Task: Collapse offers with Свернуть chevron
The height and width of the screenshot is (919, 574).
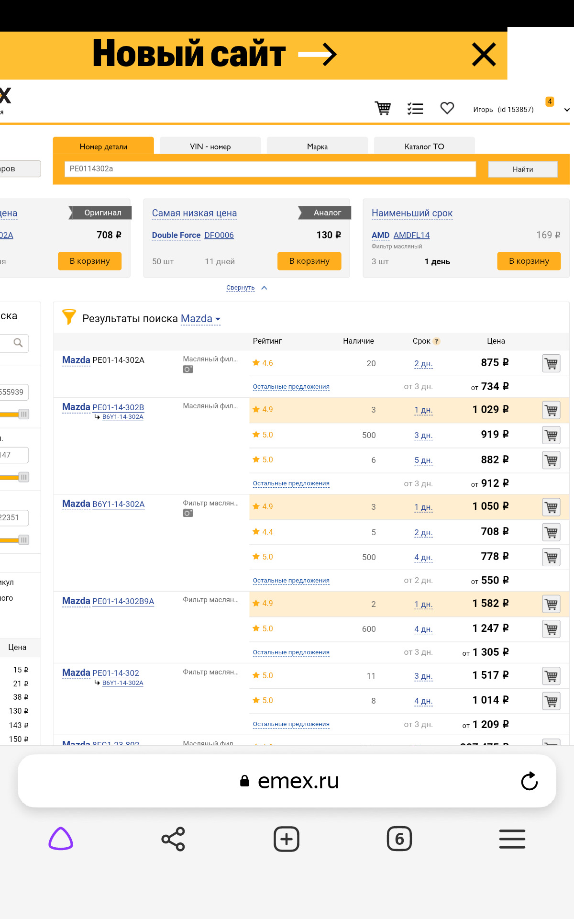Action: (x=264, y=288)
